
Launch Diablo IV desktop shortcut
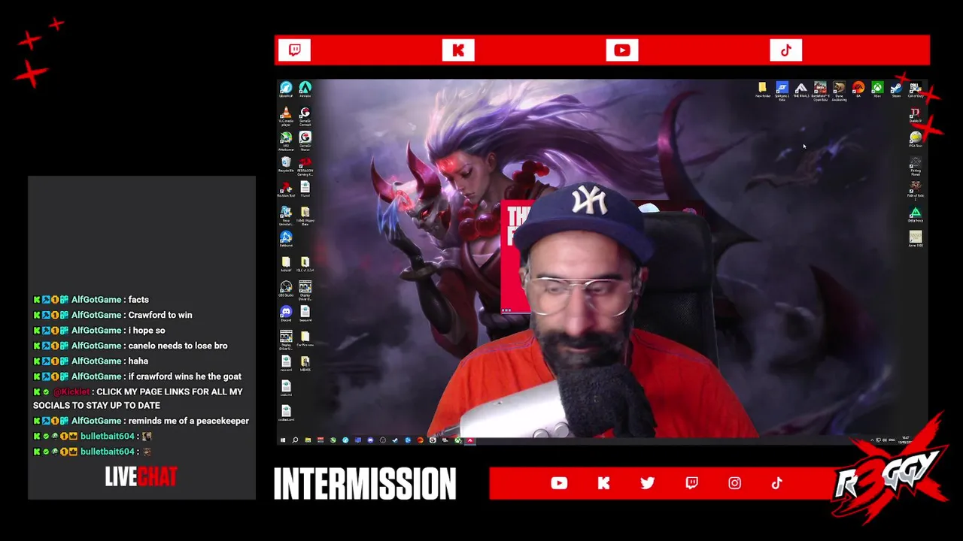pyautogui.click(x=915, y=115)
